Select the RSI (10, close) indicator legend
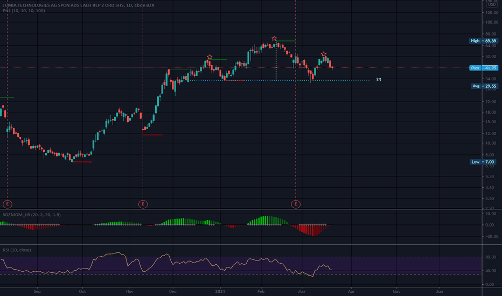502x296 pixels. click(17, 250)
